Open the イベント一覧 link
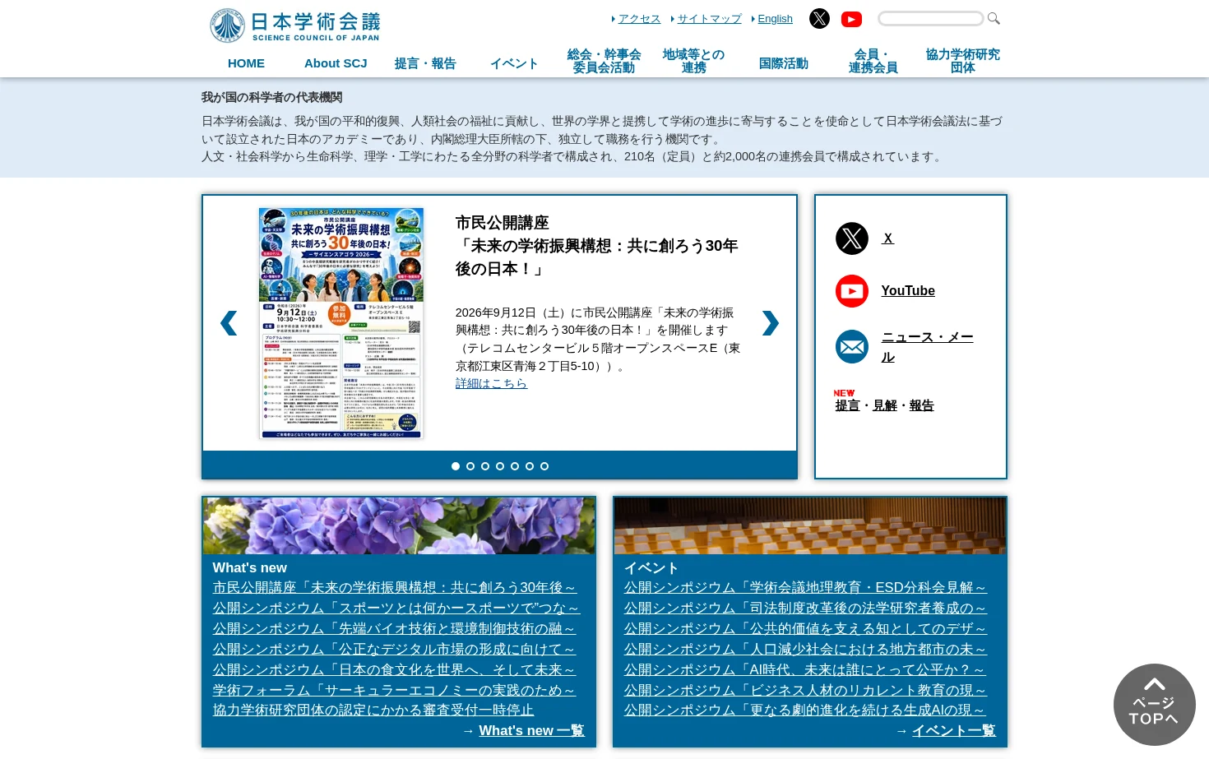Image resolution: width=1209 pixels, height=759 pixels. pos(954,731)
